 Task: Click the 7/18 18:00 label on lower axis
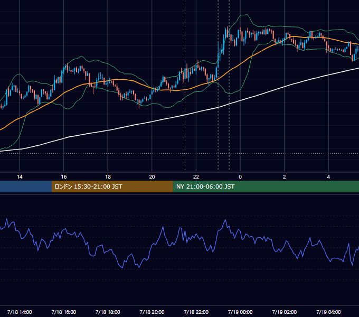coord(108,312)
